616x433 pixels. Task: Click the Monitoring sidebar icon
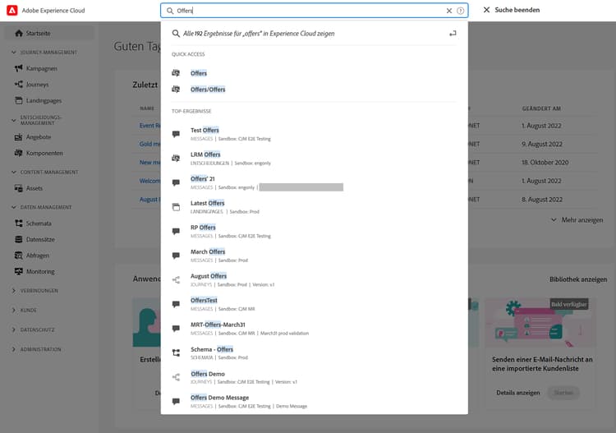(x=18, y=271)
